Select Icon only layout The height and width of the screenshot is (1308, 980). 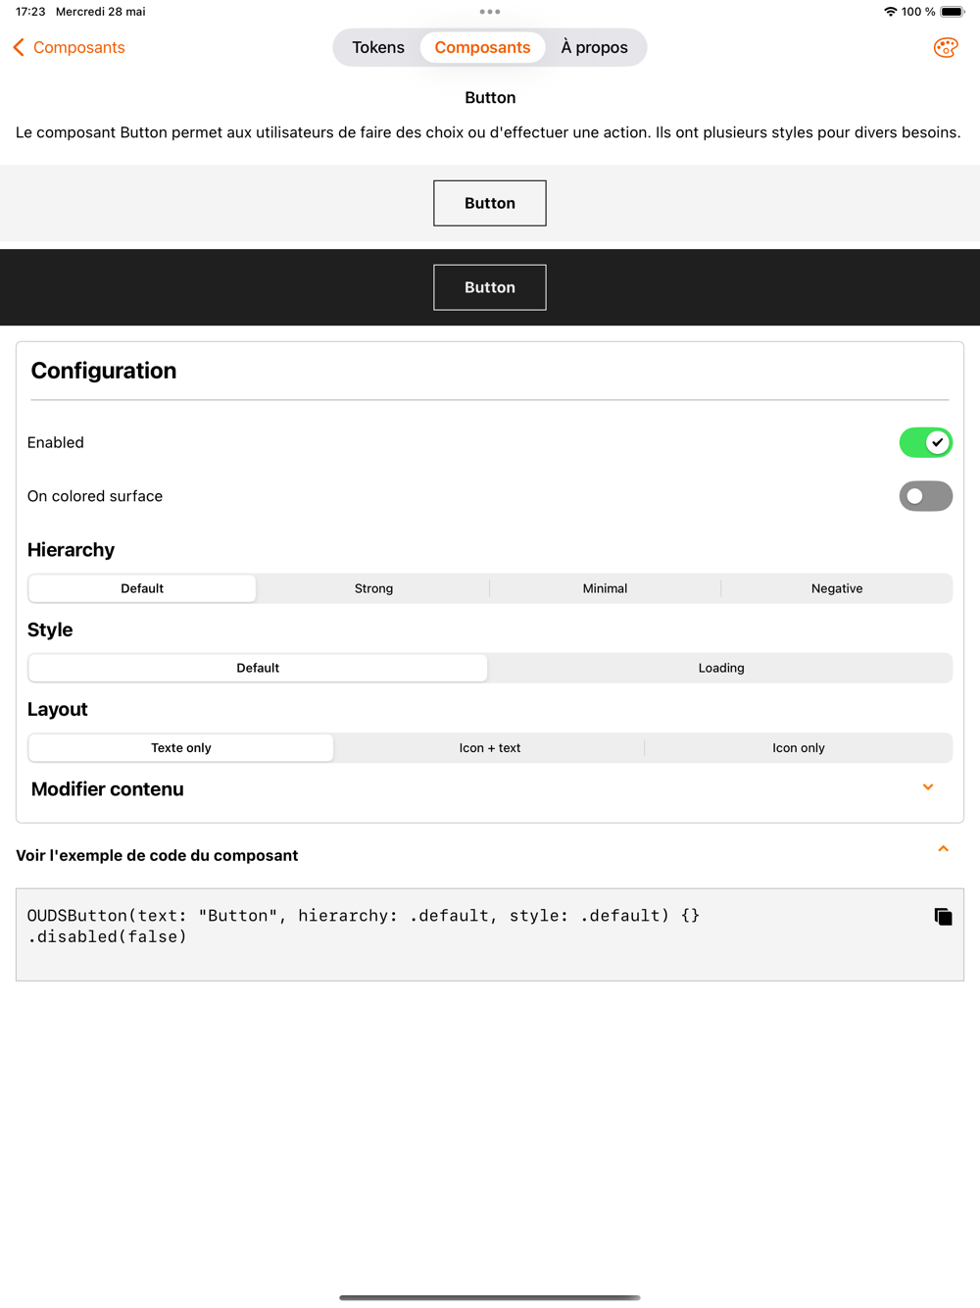point(798,747)
